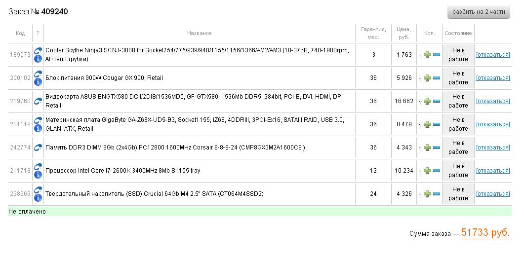524x259 pixels.
Task: Decrease Crucial 64Gb M4 SSD quantity with minus
Action: point(437,194)
